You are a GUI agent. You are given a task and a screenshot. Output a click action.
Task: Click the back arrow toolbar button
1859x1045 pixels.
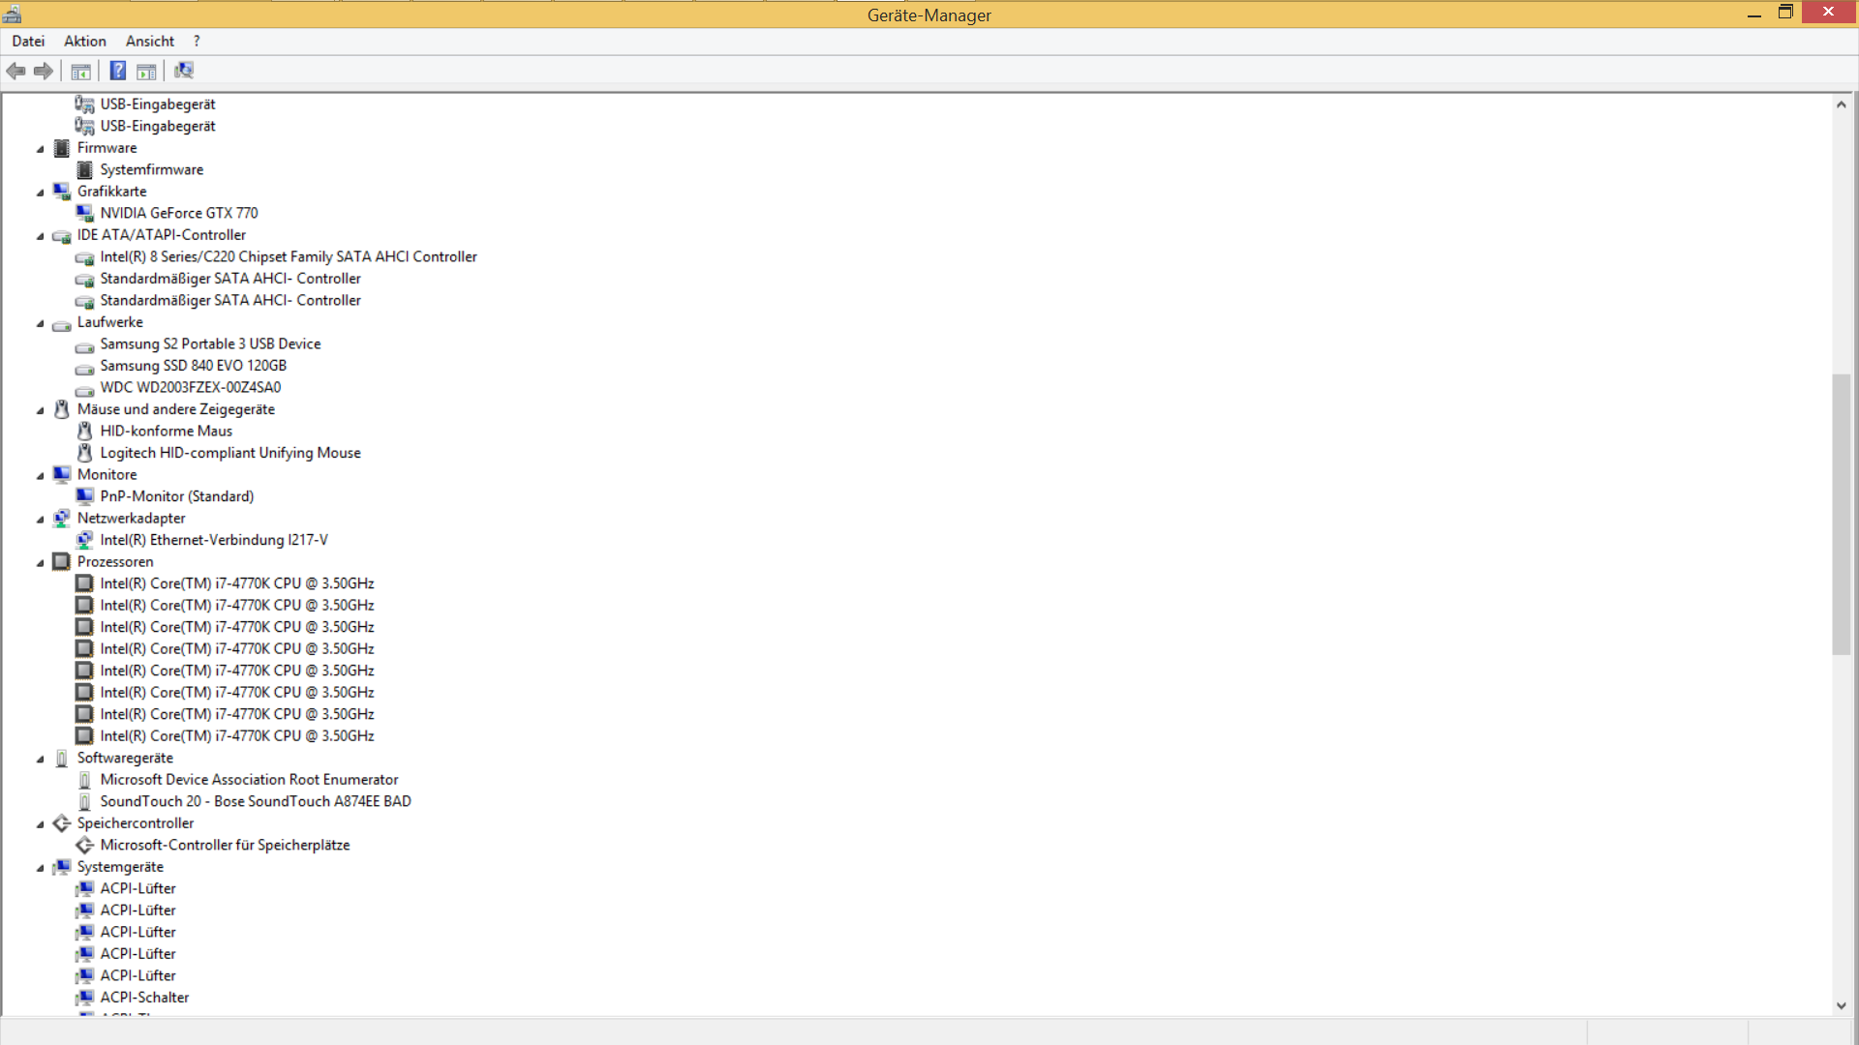pyautogui.click(x=15, y=71)
